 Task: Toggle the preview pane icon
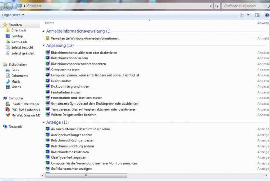pyautogui.click(x=257, y=15)
